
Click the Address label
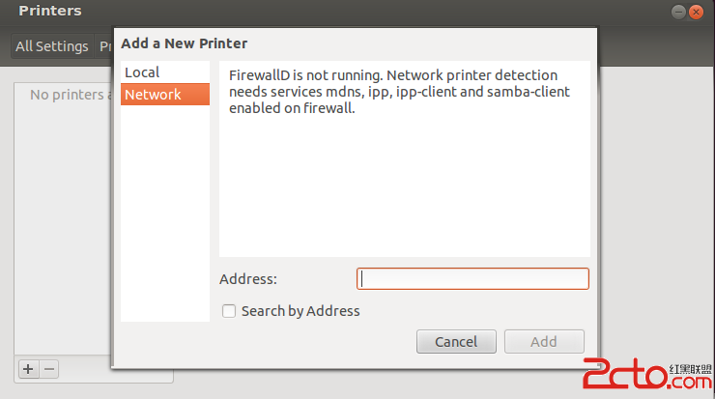(x=248, y=278)
